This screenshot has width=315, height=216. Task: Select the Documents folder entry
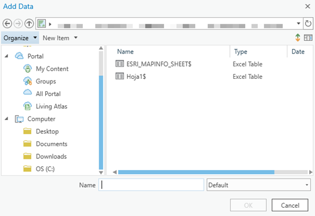(x=52, y=144)
